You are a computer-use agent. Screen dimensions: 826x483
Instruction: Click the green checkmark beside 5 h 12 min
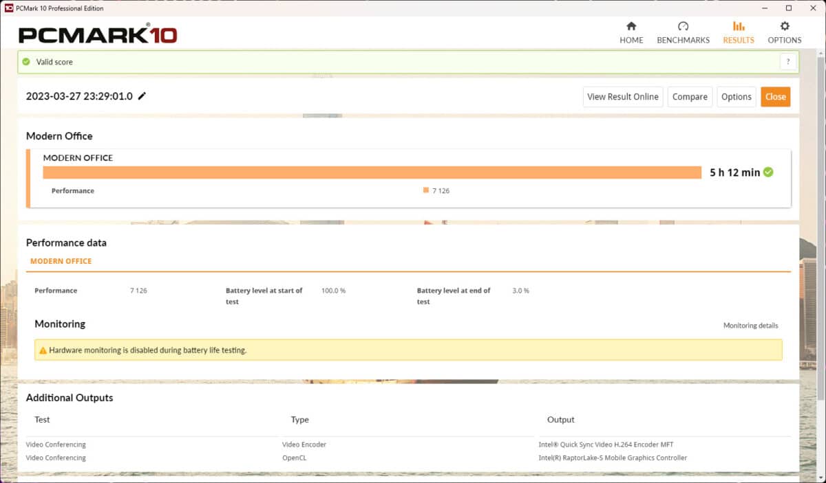768,172
